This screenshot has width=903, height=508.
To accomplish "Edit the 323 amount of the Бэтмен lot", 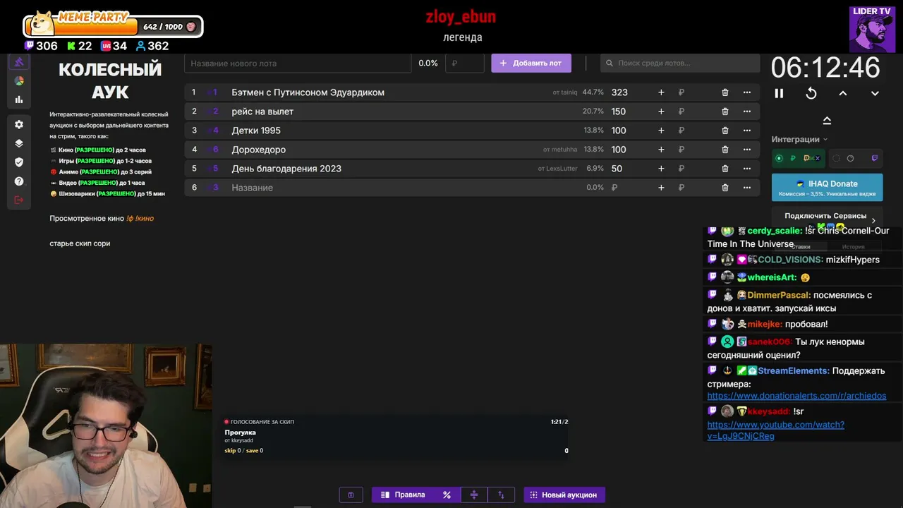I will pyautogui.click(x=619, y=92).
